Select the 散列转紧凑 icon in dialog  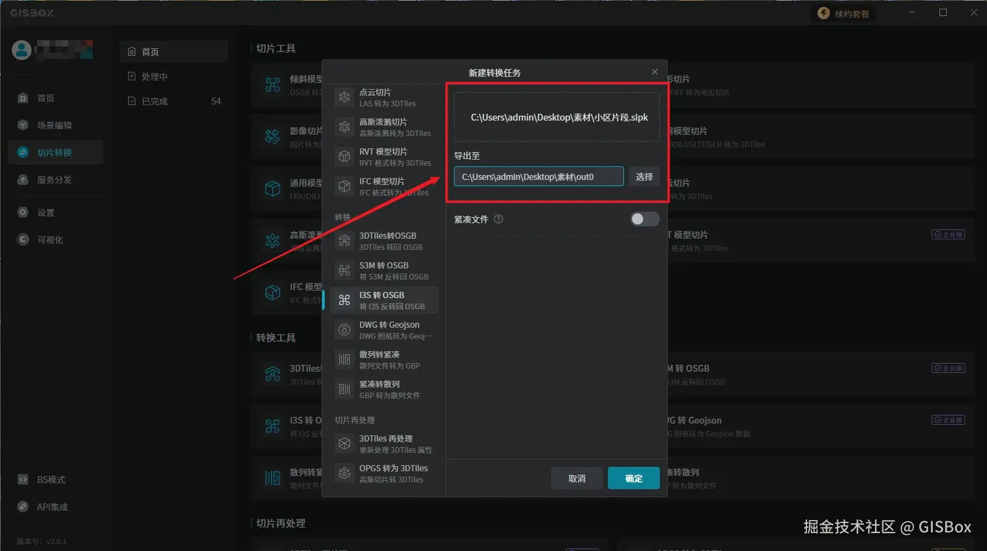[344, 359]
